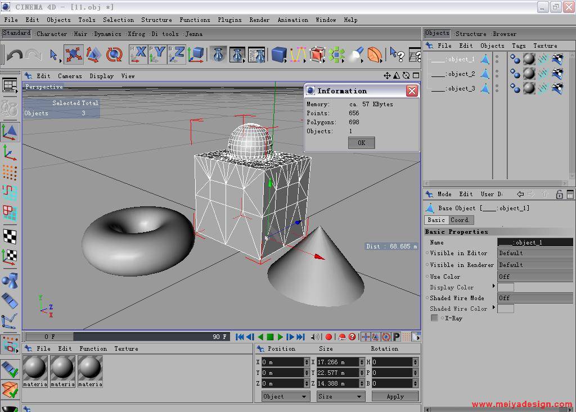
Task: Select the points mode icon in left toolbar
Action: tap(10, 172)
